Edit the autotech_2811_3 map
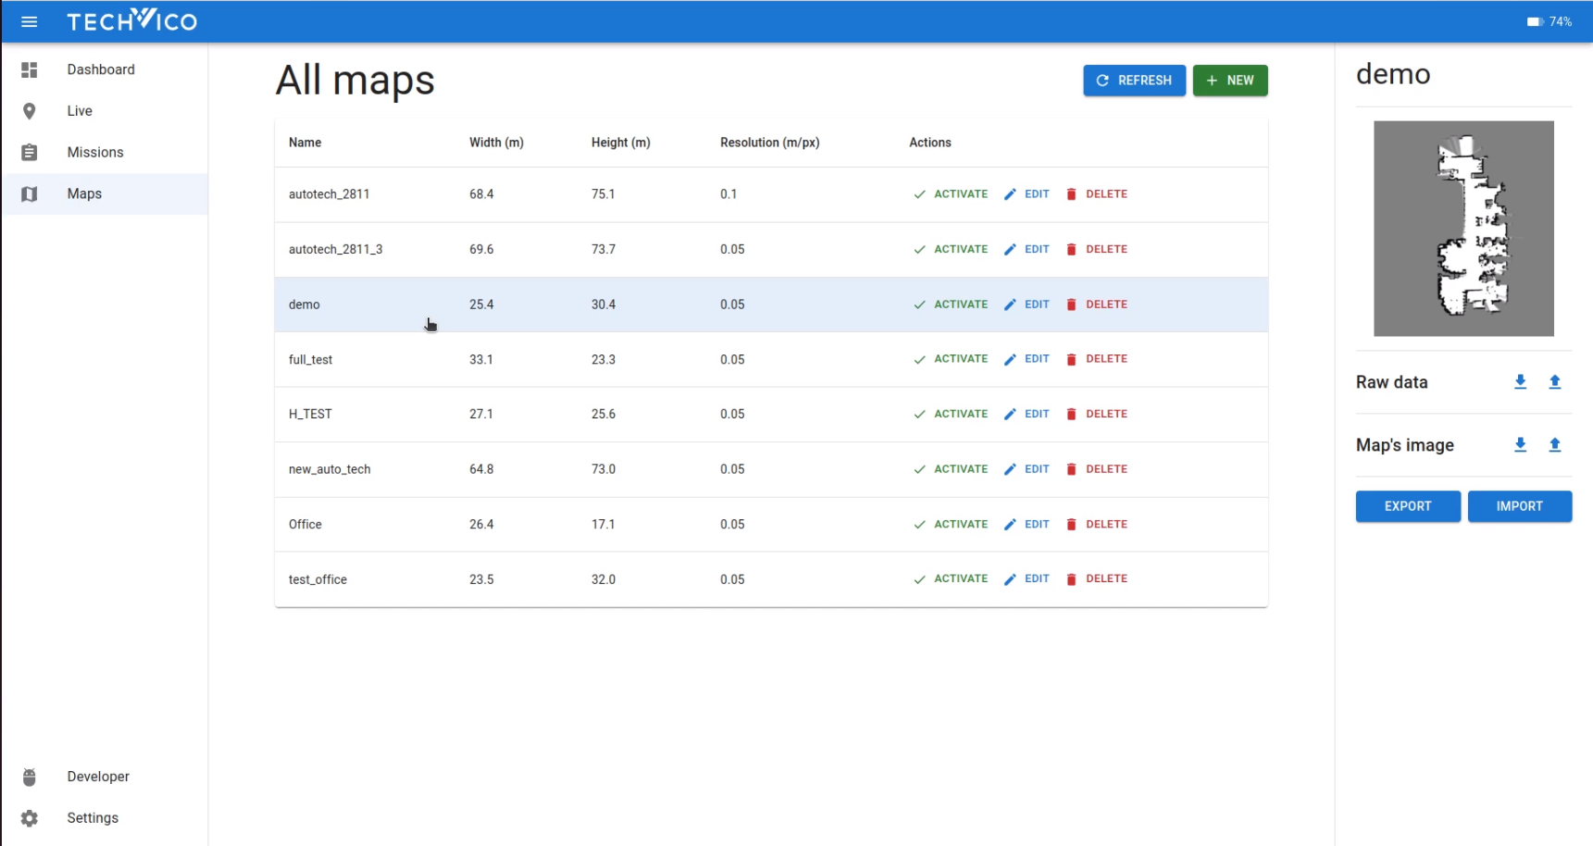 point(1027,249)
